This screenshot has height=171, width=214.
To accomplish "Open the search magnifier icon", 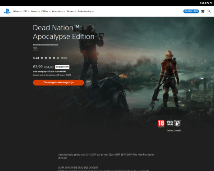I will pos(209,11).
